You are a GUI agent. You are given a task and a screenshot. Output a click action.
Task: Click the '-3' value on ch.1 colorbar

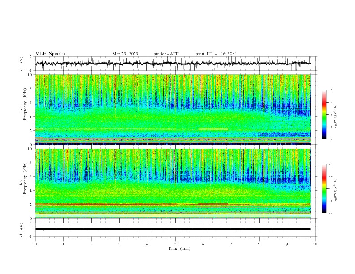330,90
